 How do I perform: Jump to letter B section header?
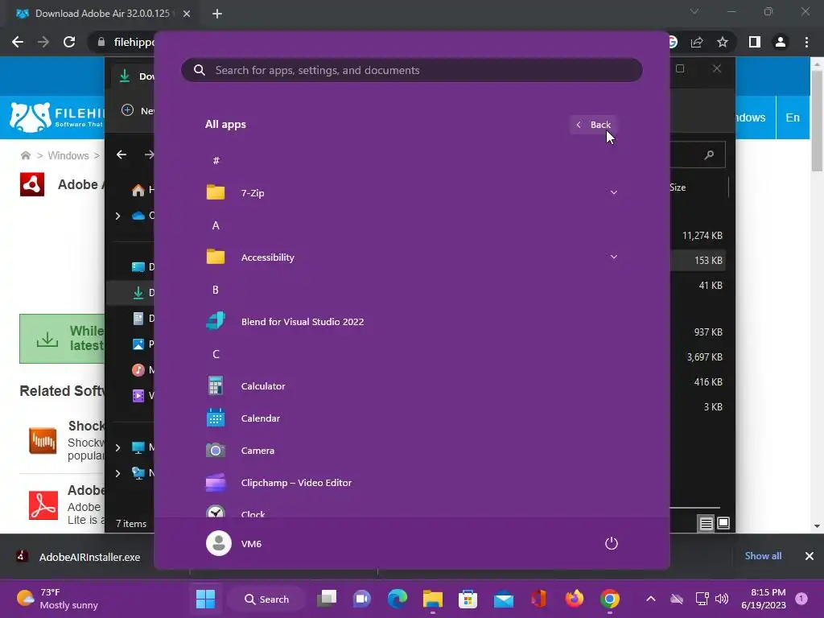tap(216, 290)
